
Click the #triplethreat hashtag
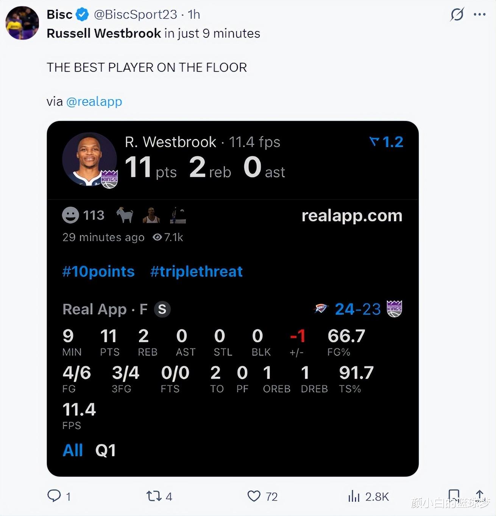[x=196, y=272]
